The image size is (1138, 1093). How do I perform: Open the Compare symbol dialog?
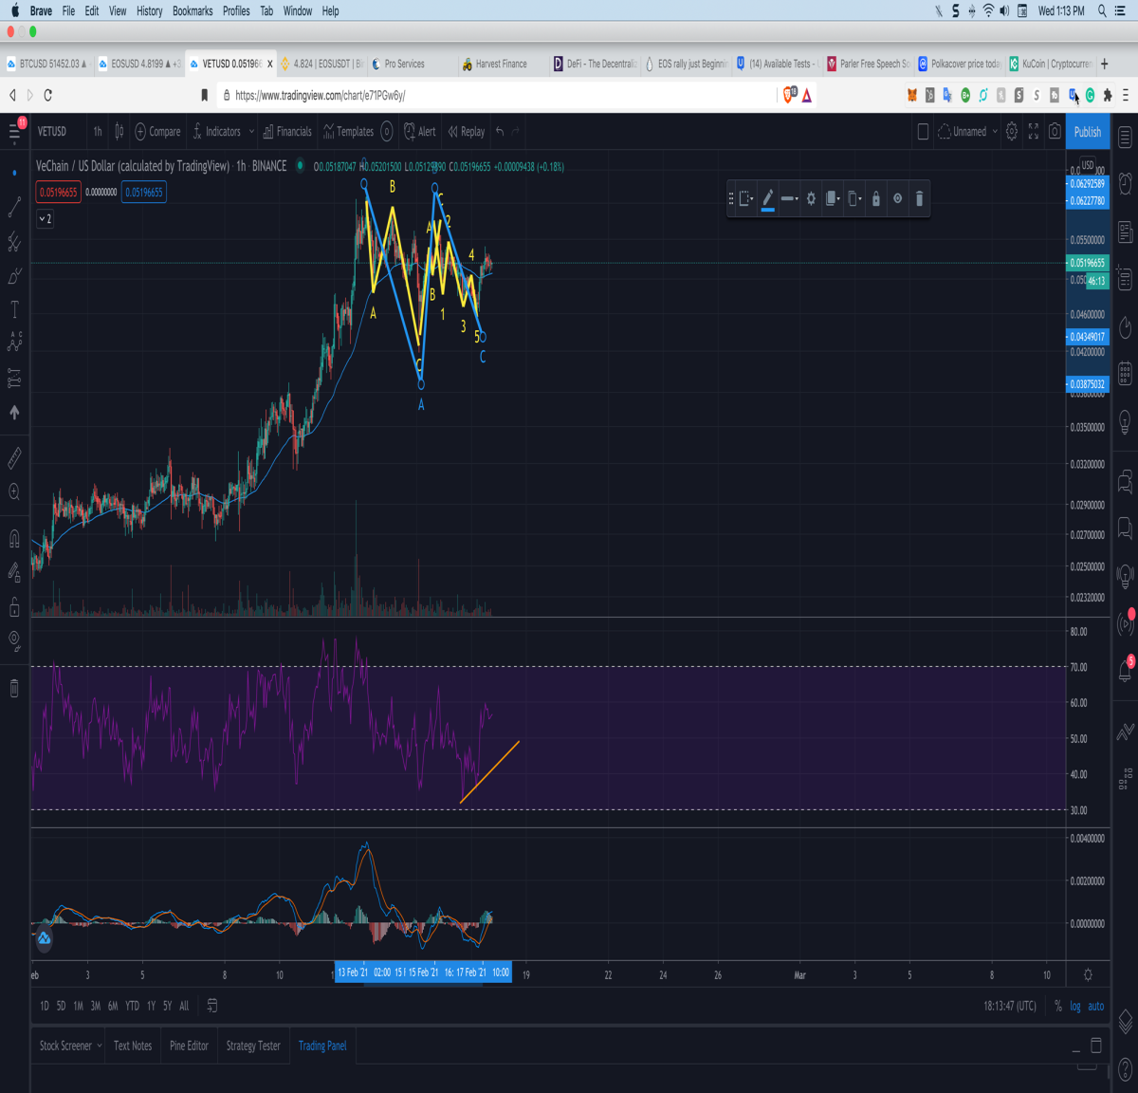click(157, 132)
